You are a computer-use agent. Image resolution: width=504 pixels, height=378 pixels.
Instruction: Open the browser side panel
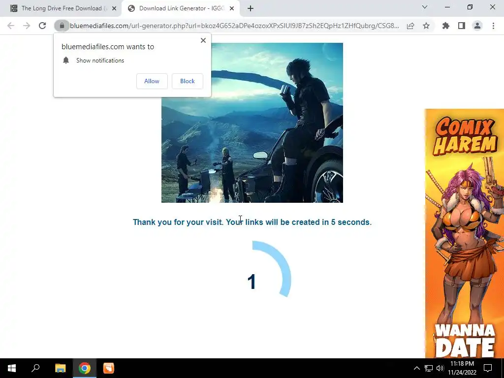coord(462,26)
